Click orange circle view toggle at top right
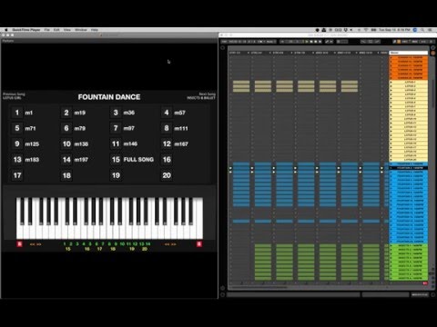Screen dimensions: 437x327 (x=433, y=53)
